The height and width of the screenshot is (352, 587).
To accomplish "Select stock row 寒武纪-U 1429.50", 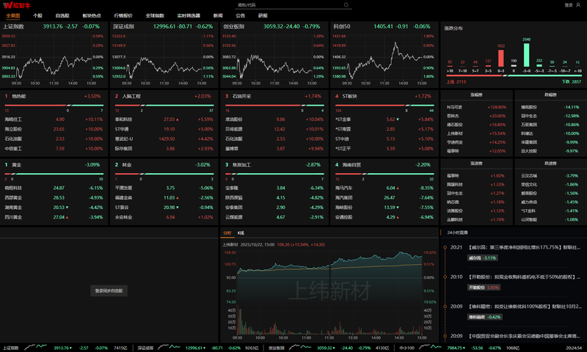I will (x=164, y=139).
